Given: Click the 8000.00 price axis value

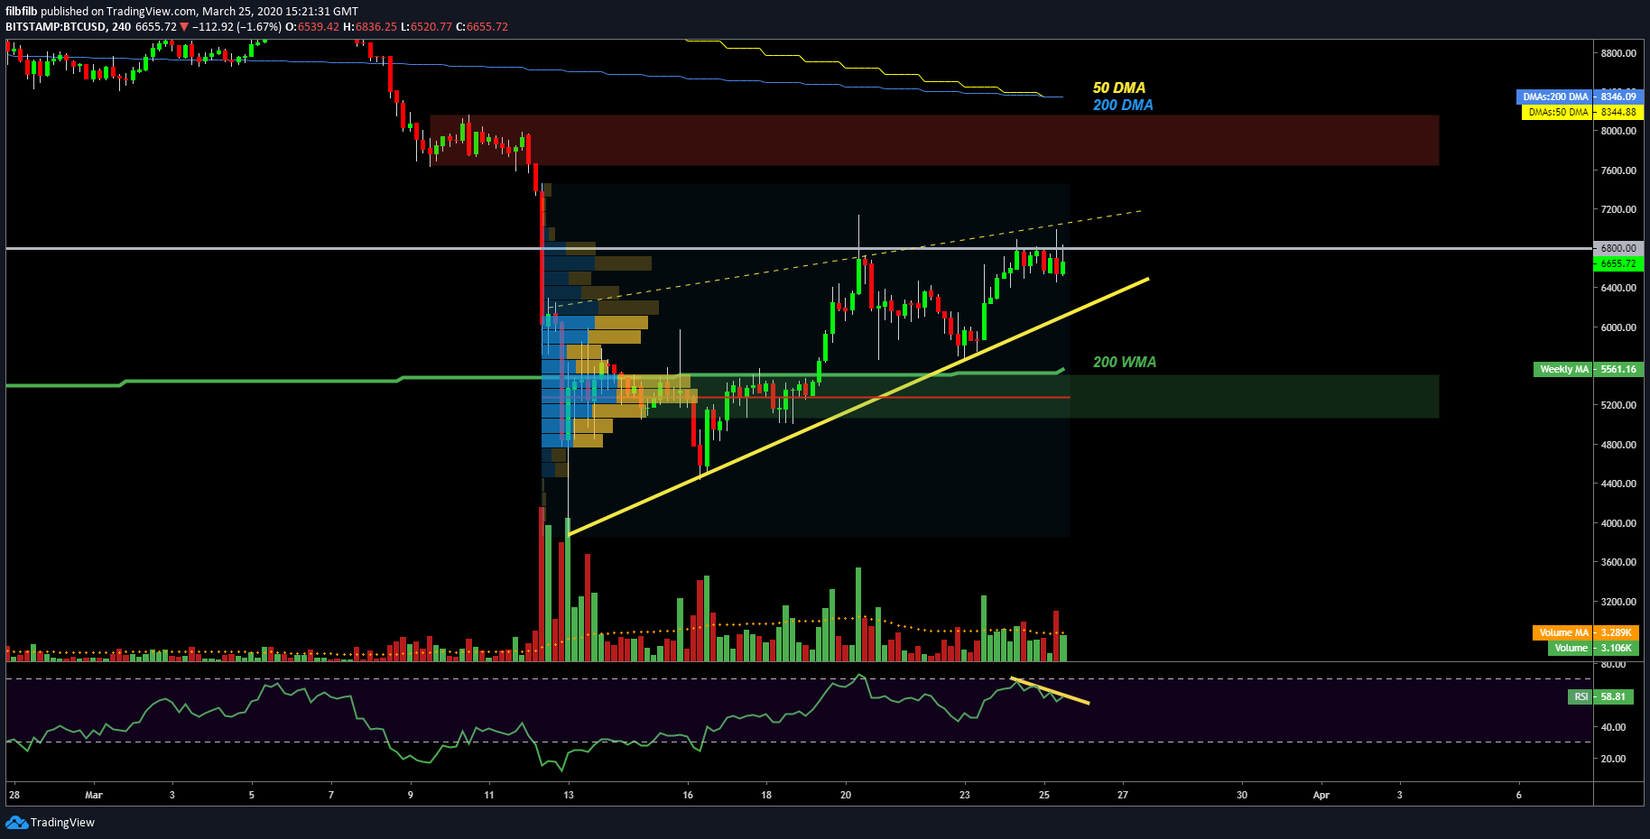Looking at the screenshot, I should pos(1618,131).
